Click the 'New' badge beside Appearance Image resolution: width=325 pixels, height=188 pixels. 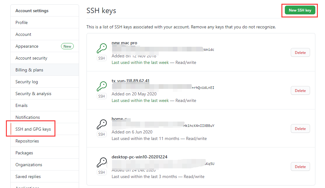(x=67, y=46)
